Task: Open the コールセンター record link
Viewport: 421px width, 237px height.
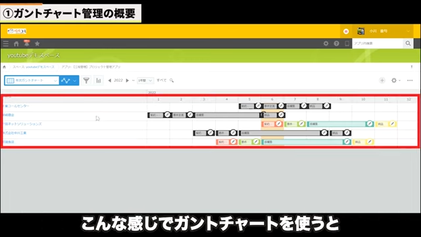Action: click(16, 106)
